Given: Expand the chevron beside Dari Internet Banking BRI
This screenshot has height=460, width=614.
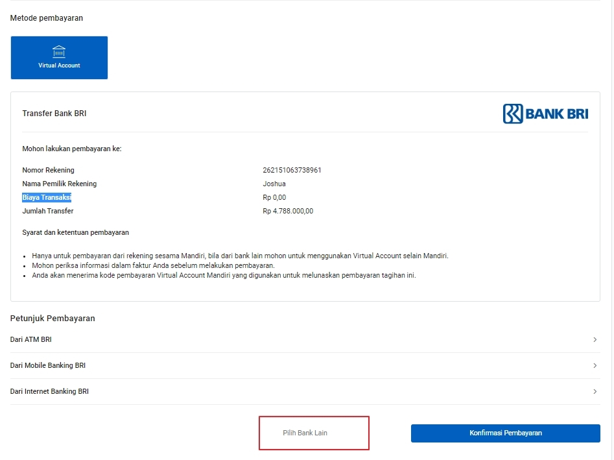Looking at the screenshot, I should (x=595, y=391).
